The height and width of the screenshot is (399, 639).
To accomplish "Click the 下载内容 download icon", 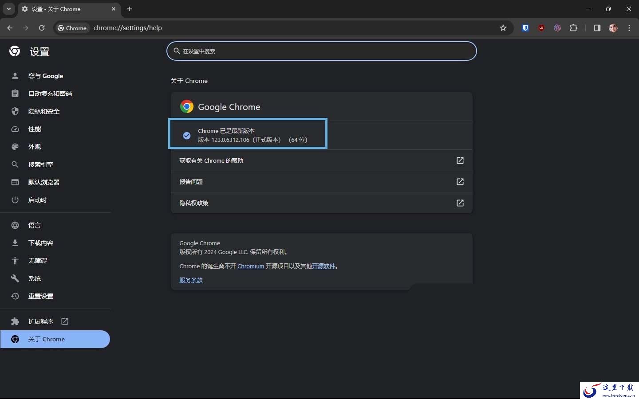I will click(x=15, y=243).
